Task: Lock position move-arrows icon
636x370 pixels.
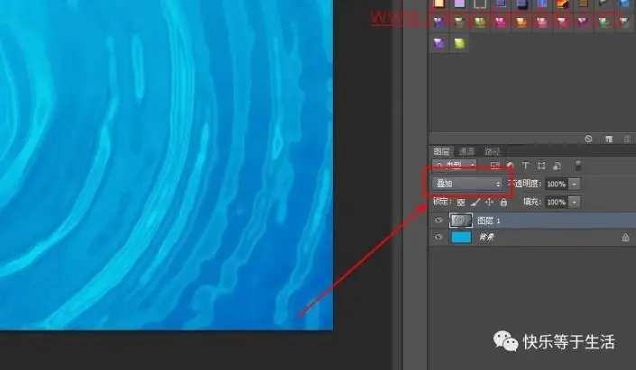Action: click(x=489, y=202)
